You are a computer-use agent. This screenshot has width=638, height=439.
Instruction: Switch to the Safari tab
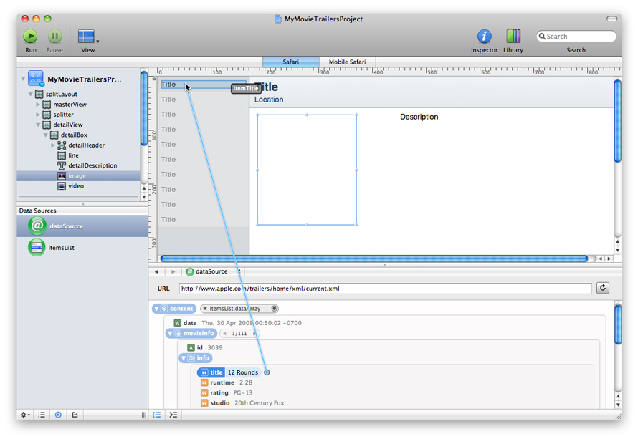[x=290, y=62]
